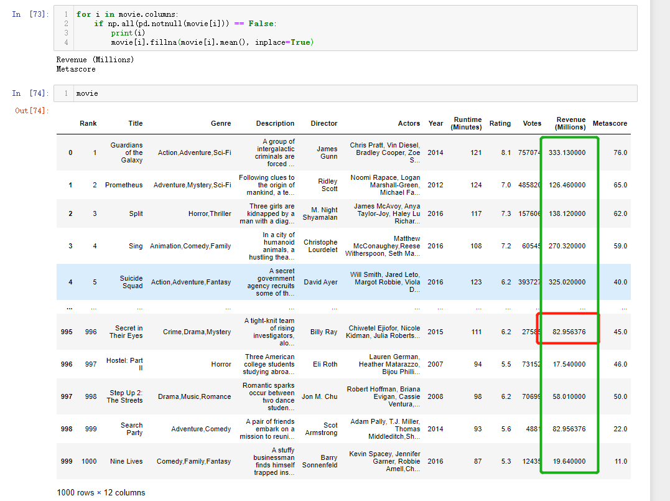This screenshot has width=670, height=501.
Task: Click actors cell 'Will Smith, Jared Leto'
Action: (385, 282)
